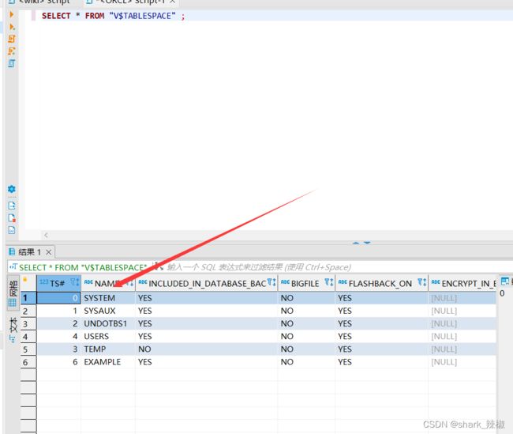
Task: Click the SELECT query text in filter bar
Action: click(x=83, y=267)
